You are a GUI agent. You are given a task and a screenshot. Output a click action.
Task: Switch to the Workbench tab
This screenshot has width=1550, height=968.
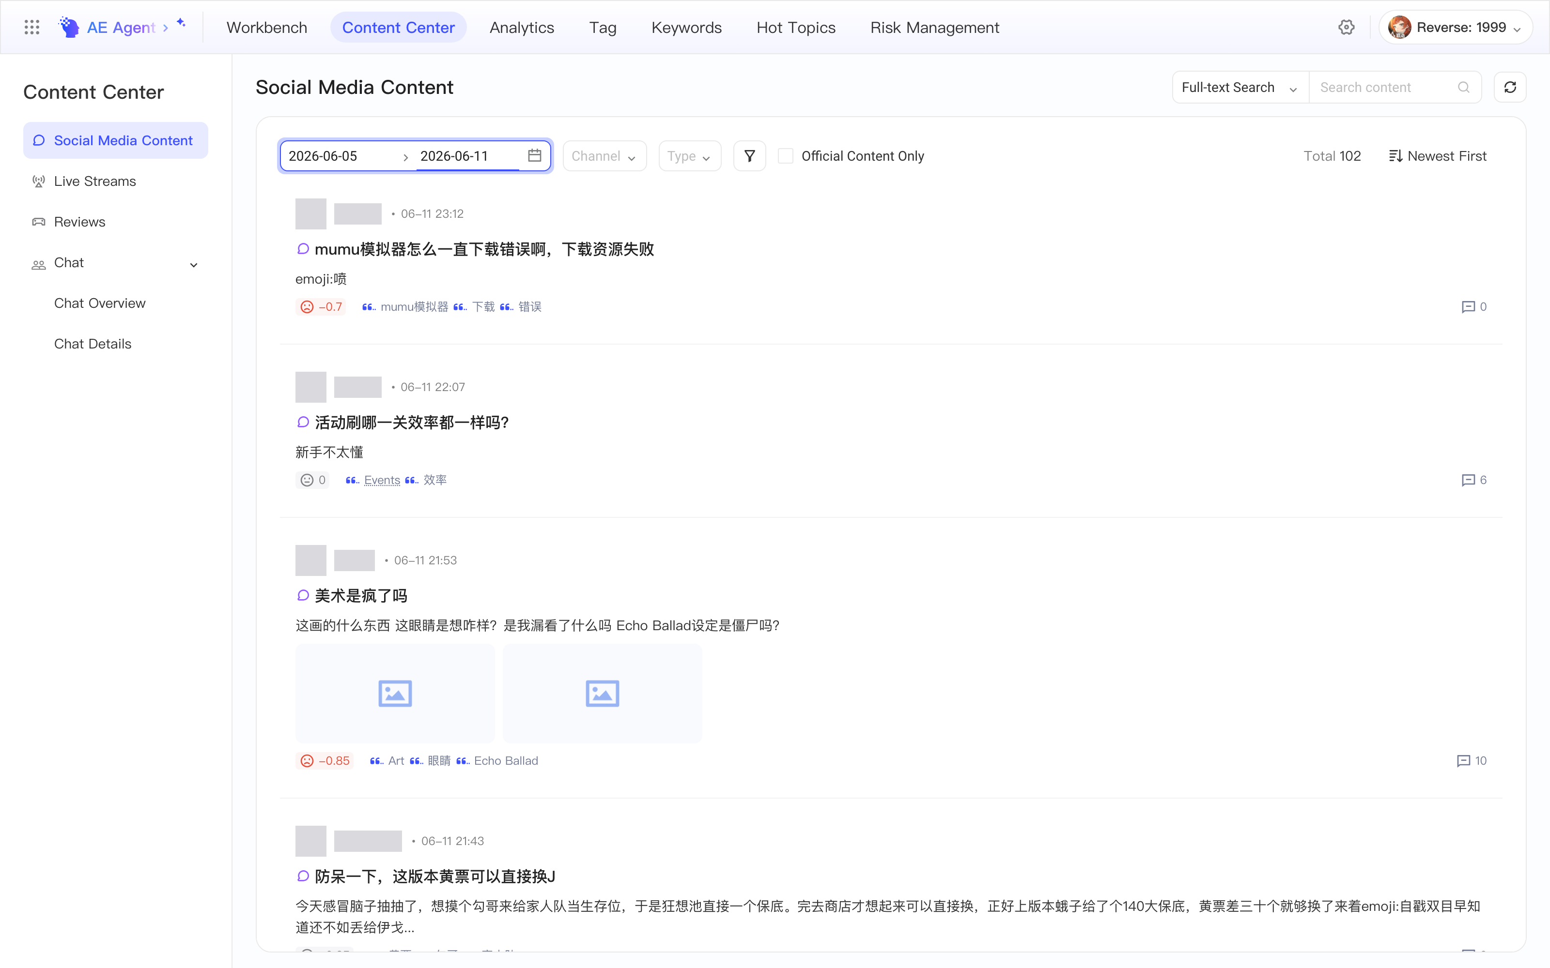(x=267, y=28)
